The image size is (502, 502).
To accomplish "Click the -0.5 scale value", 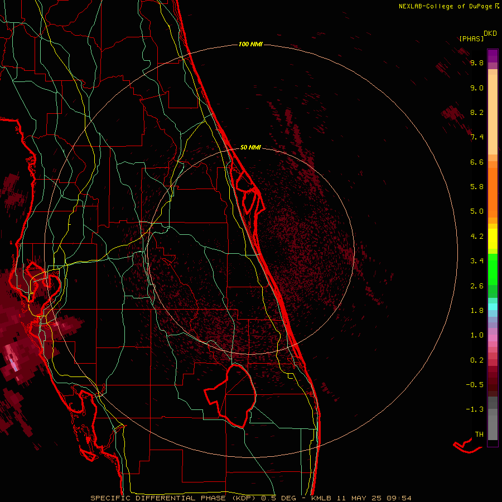I will pyautogui.click(x=475, y=384).
